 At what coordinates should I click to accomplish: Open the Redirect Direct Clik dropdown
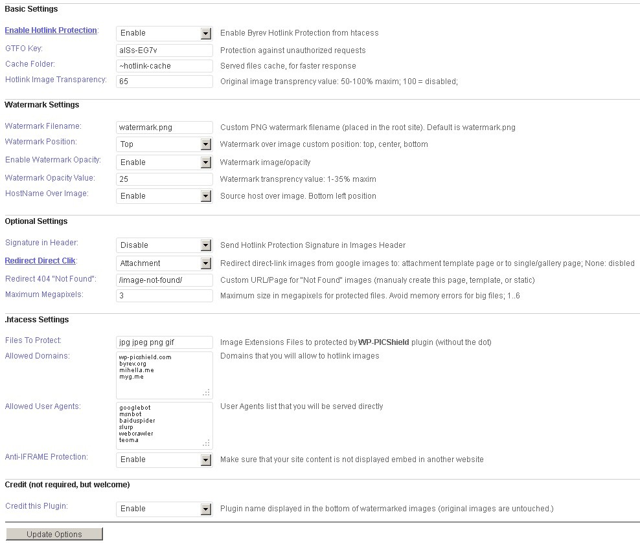pyautogui.click(x=164, y=263)
